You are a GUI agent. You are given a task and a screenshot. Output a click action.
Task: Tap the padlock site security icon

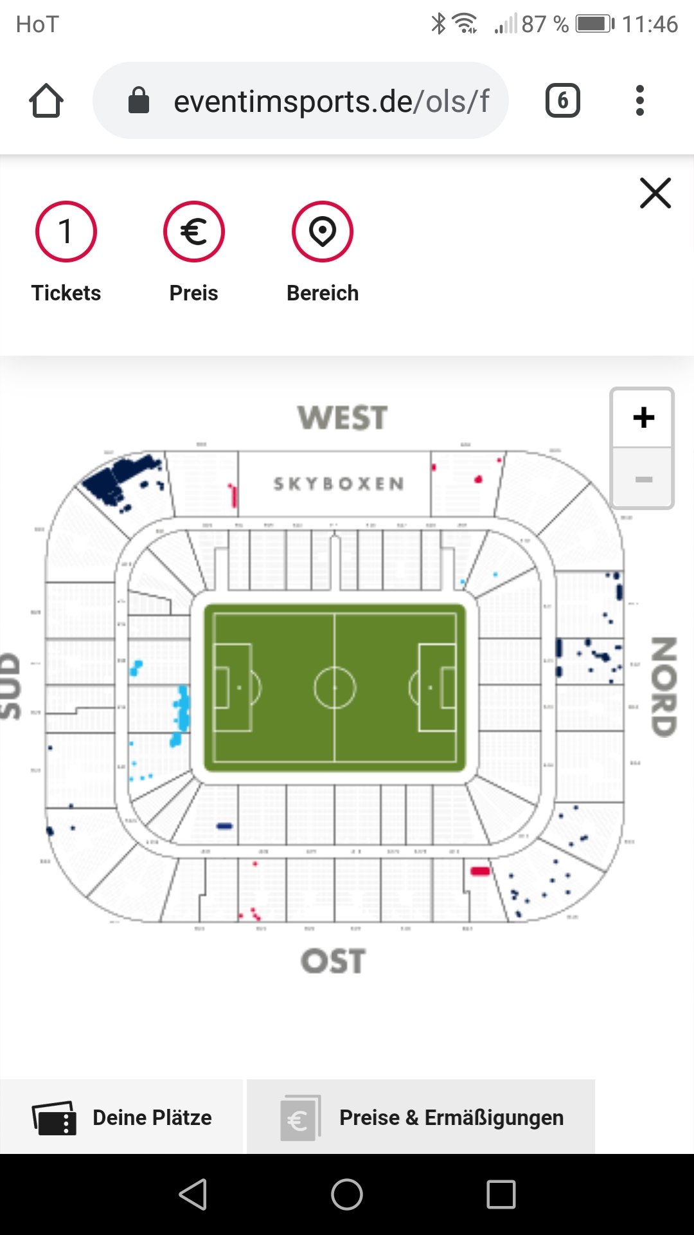click(x=139, y=100)
